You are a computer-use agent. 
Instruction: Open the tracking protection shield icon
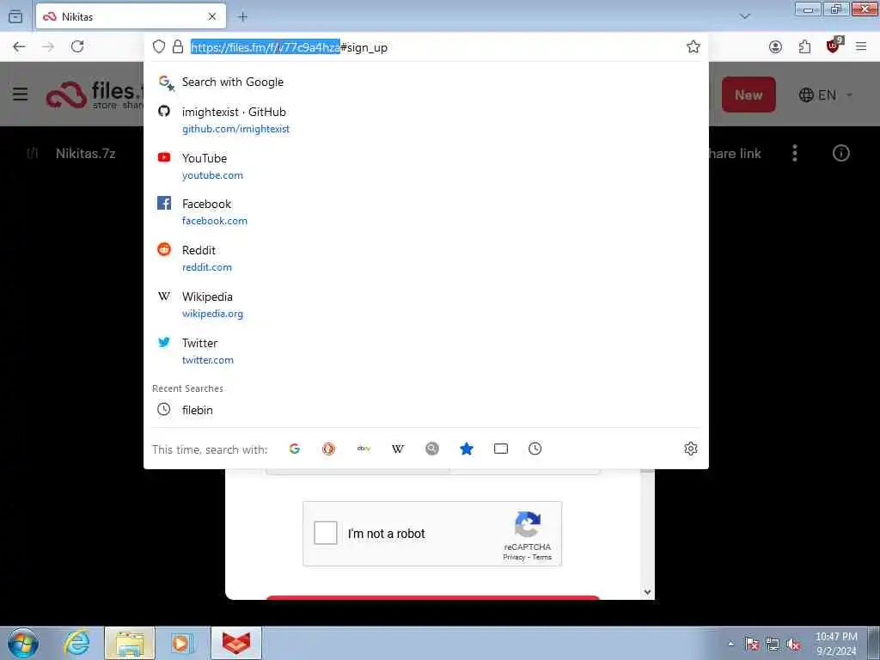pos(159,46)
